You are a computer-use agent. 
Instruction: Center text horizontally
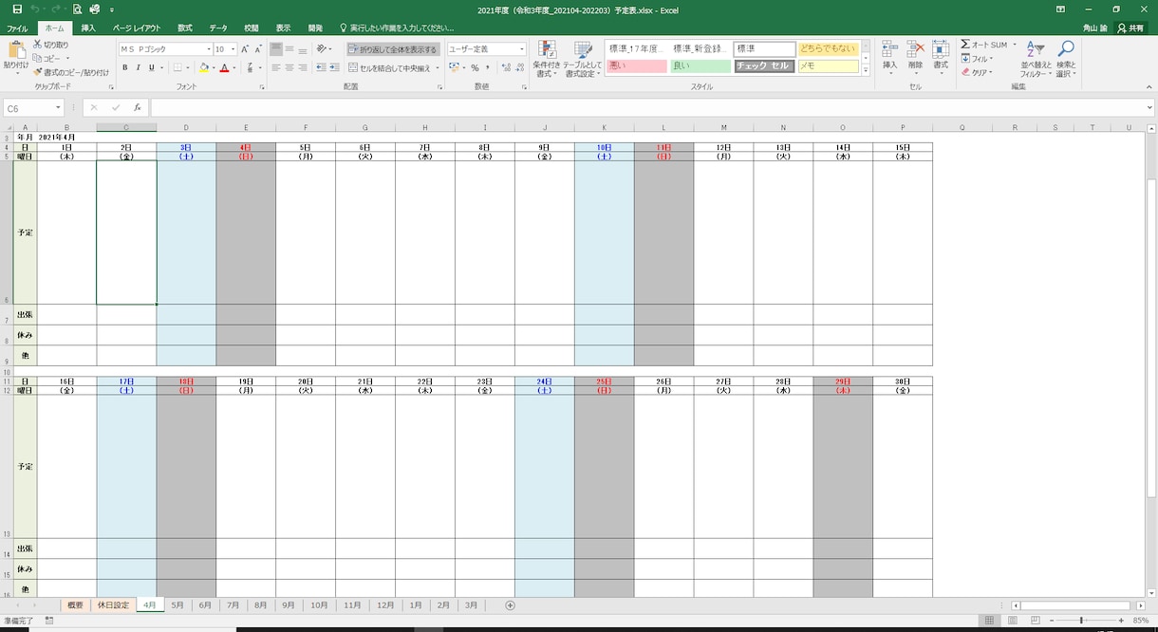click(289, 68)
